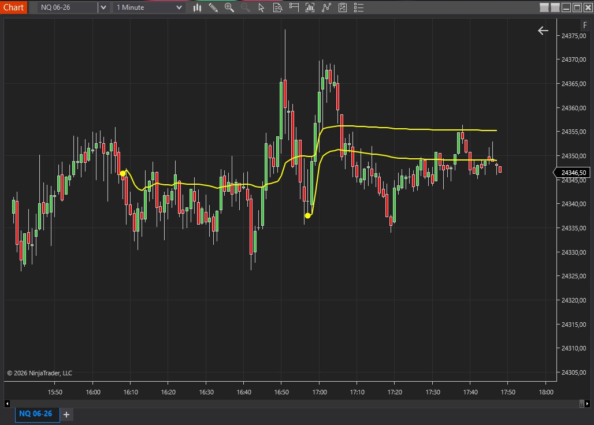Image resolution: width=594 pixels, height=425 pixels.
Task: Open the Strategies icon in toolbar
Action: pos(343,8)
